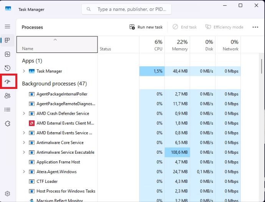The height and width of the screenshot is (202, 265).
Task: Click the 48,4 MB memory cell
Action: (177, 71)
